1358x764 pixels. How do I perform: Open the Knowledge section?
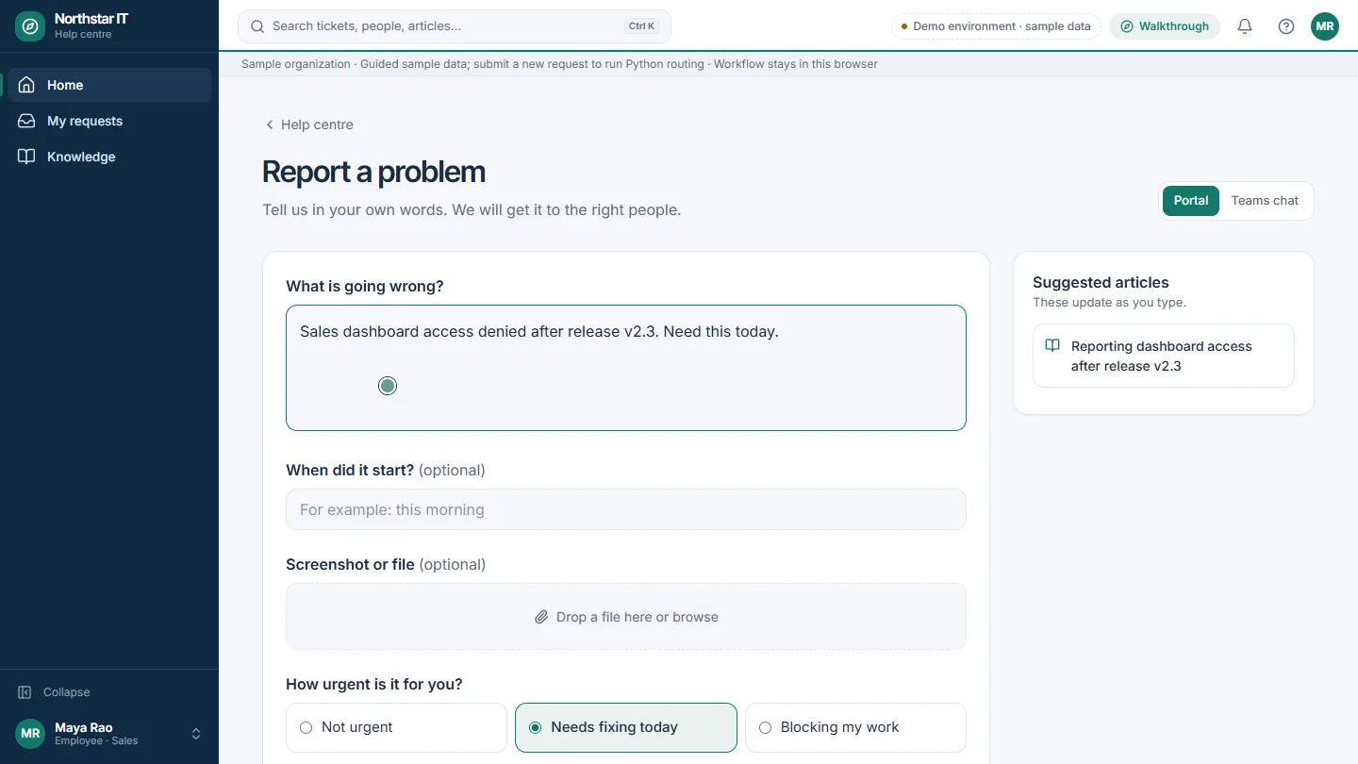coord(109,157)
